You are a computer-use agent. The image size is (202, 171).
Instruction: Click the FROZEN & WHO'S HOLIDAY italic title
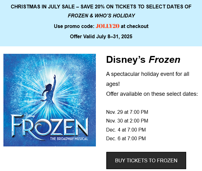pyautogui.click(x=101, y=16)
